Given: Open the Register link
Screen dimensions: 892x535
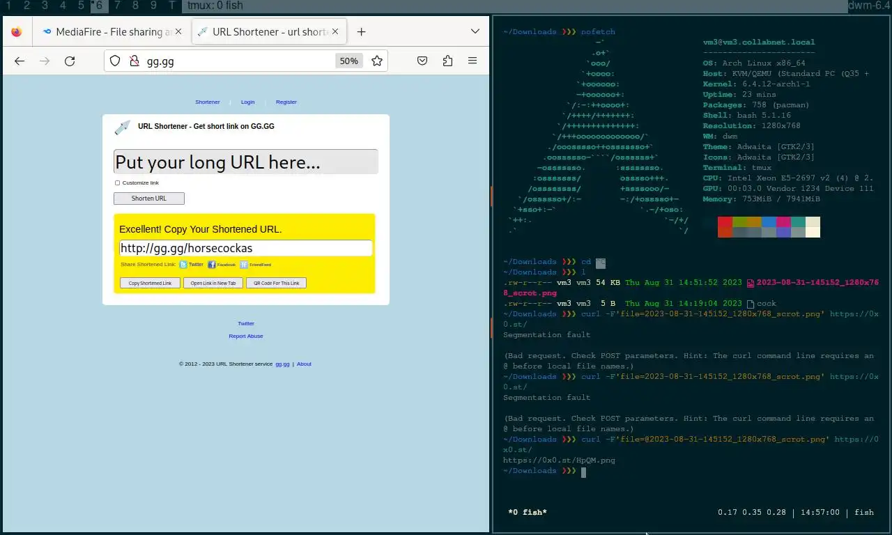Looking at the screenshot, I should click(286, 102).
